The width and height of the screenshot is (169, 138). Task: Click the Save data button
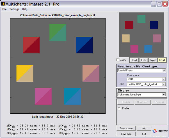tap(126, 134)
